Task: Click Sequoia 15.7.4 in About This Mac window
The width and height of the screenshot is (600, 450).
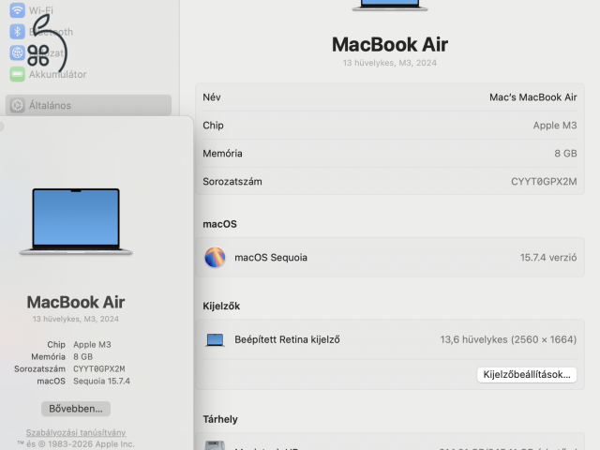Action: pyautogui.click(x=102, y=382)
